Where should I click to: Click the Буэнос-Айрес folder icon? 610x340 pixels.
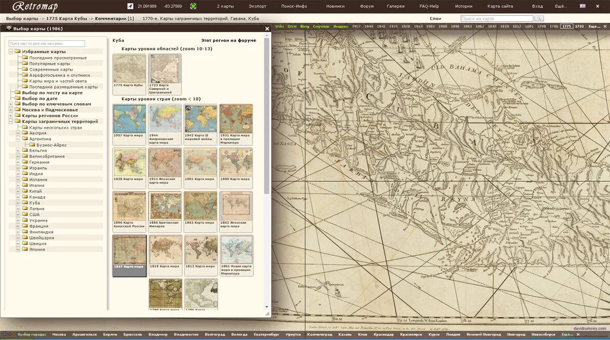(x=32, y=145)
